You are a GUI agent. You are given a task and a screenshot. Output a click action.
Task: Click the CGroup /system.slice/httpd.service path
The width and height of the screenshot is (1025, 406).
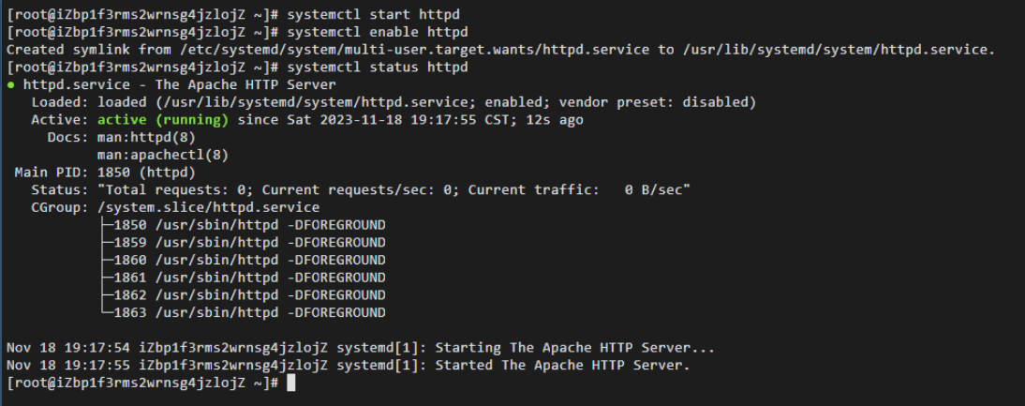pos(209,208)
